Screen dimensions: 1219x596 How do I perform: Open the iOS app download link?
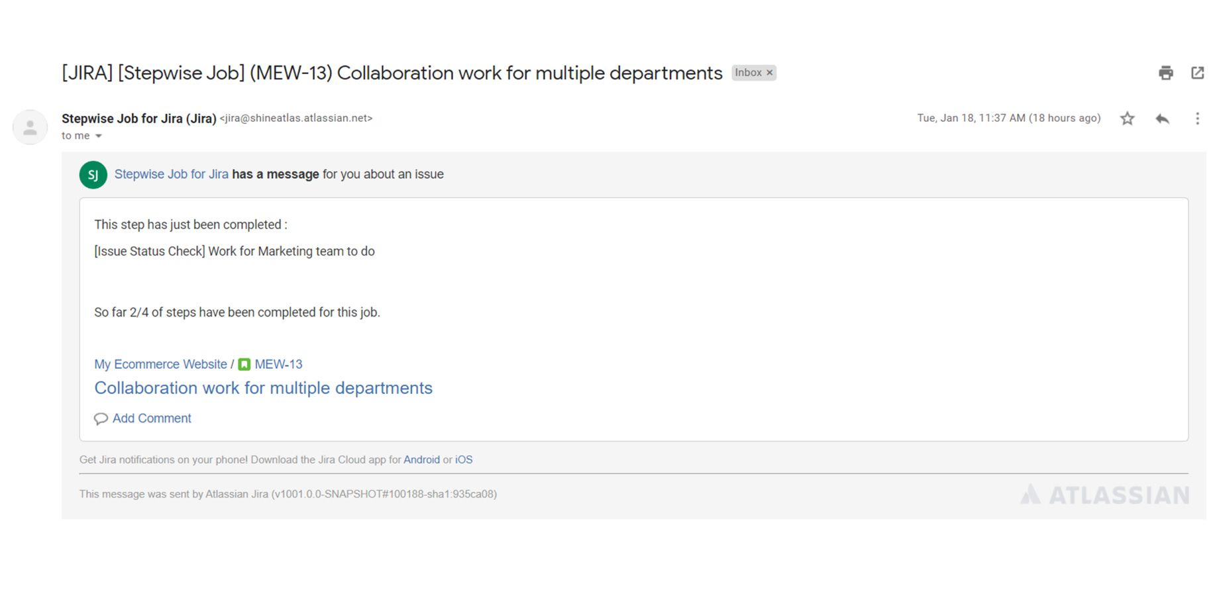pos(464,460)
